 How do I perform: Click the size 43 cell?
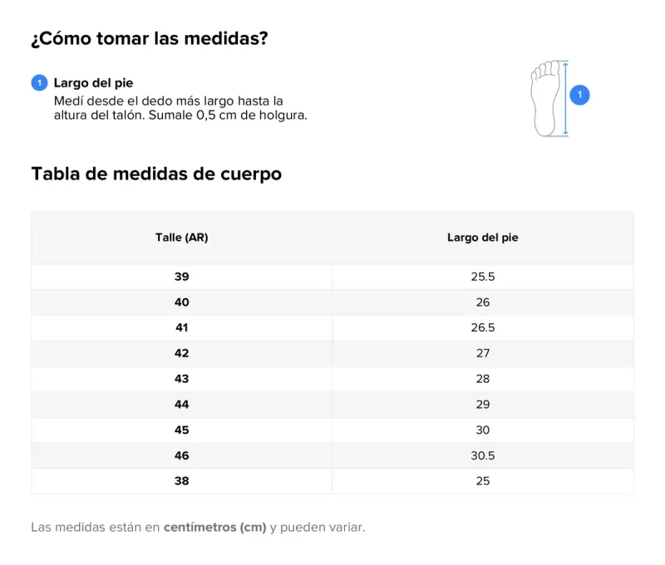click(x=181, y=379)
